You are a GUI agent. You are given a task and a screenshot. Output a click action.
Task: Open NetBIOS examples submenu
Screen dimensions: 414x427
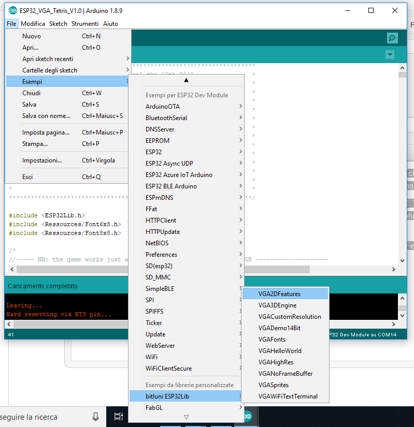tap(187, 243)
